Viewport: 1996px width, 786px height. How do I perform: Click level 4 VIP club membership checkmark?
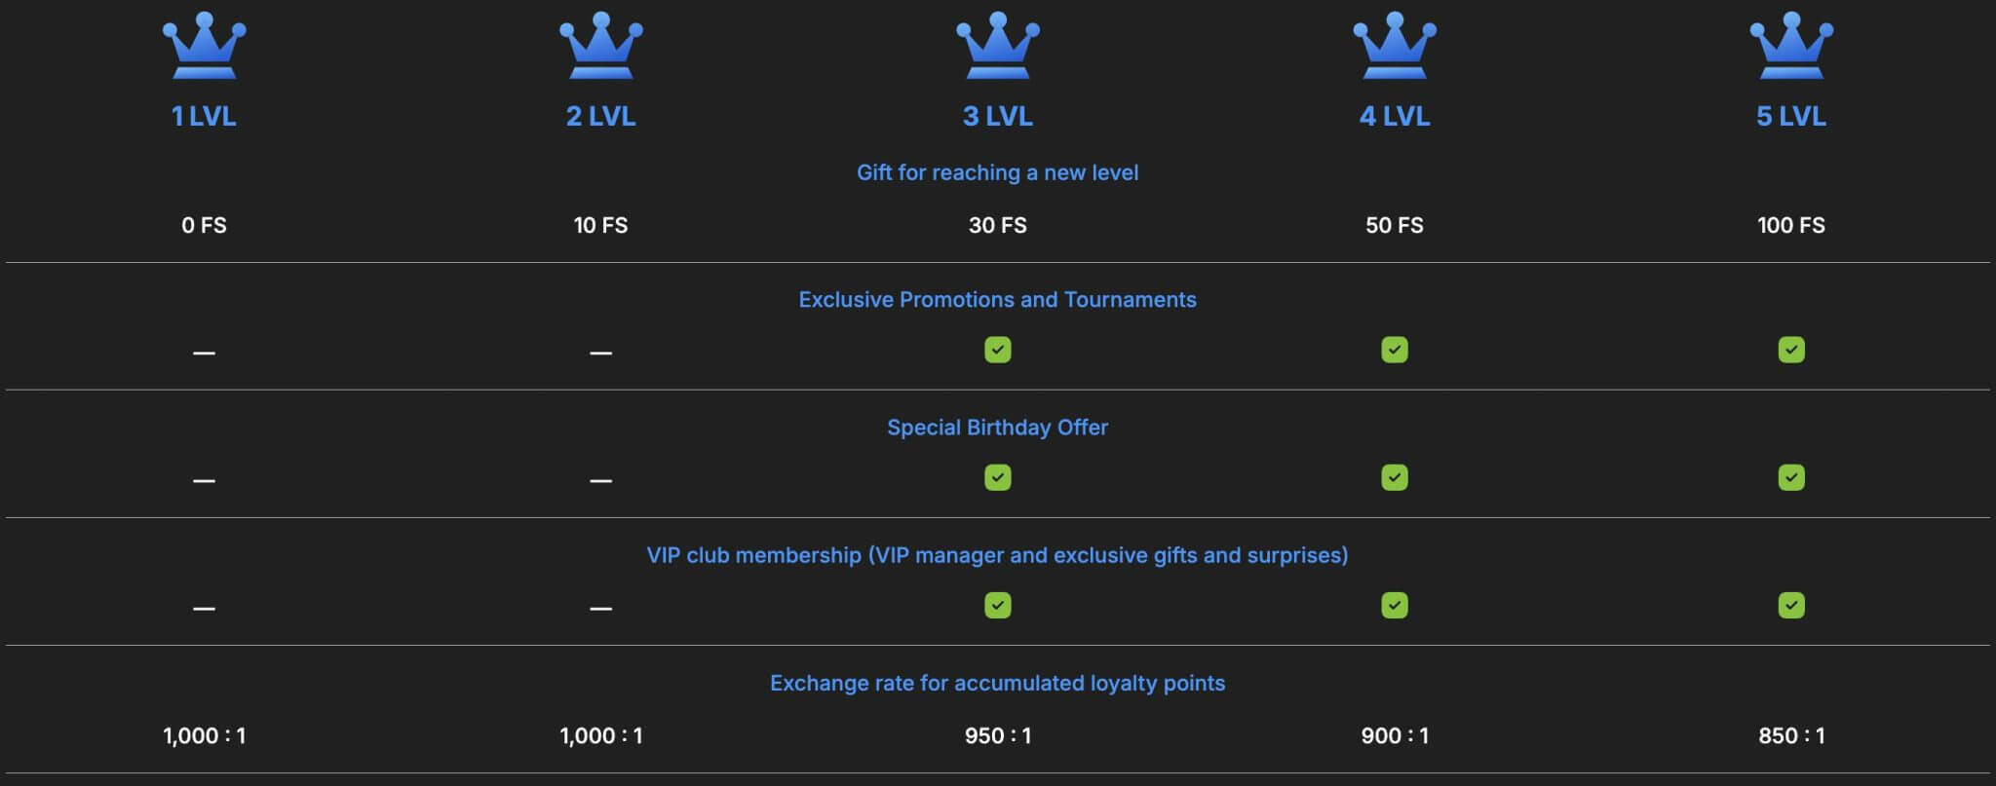[x=1394, y=605]
